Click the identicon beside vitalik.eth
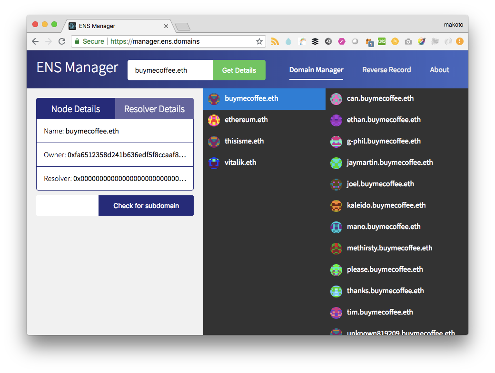The height and width of the screenshot is (373, 495). (214, 163)
